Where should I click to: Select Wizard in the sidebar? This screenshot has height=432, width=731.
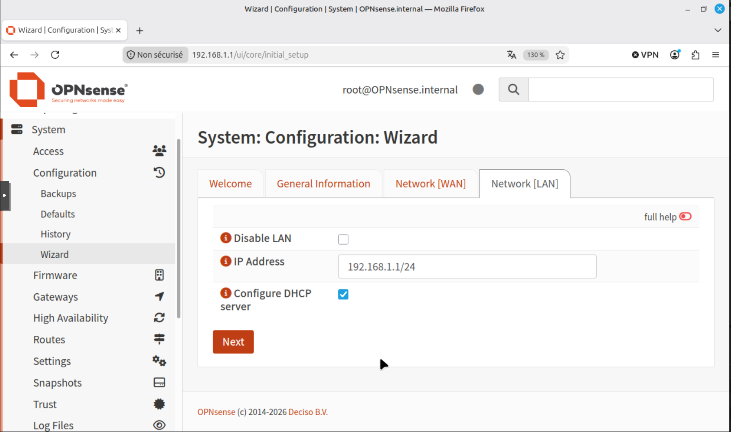tap(54, 254)
